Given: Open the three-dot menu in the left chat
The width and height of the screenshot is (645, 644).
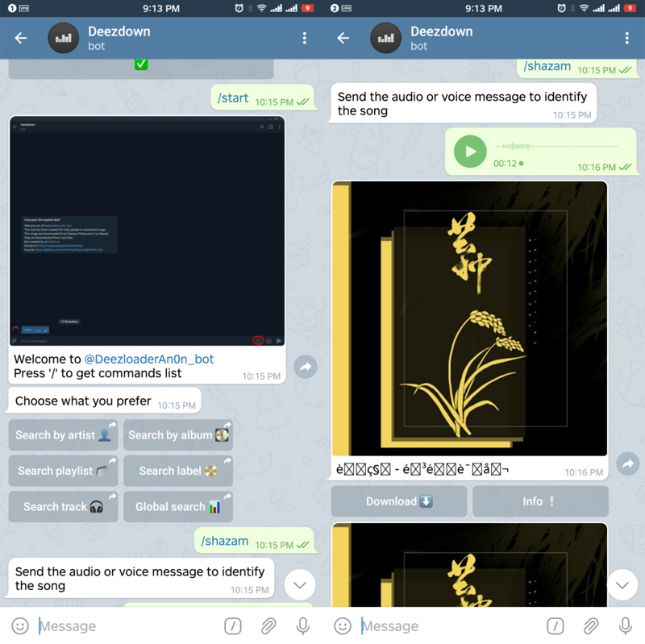Looking at the screenshot, I should click(305, 38).
